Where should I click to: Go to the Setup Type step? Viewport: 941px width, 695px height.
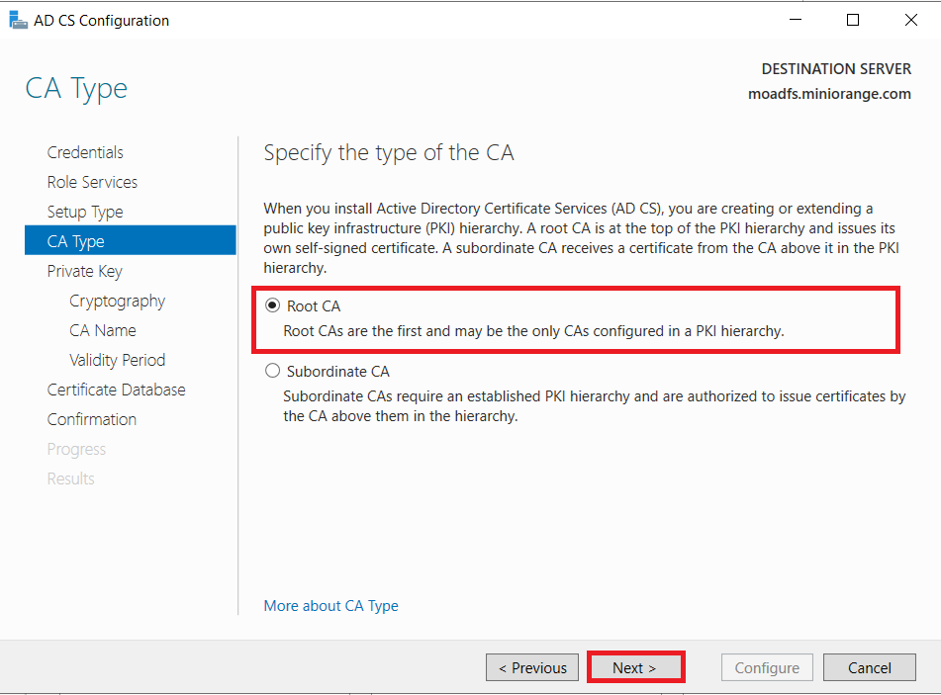(x=84, y=211)
